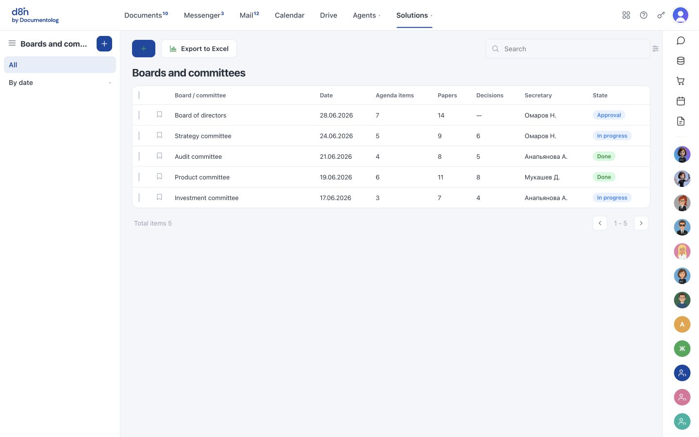Bookmark the Investment committee row
Viewport: 699px width, 437px height.
point(159,197)
